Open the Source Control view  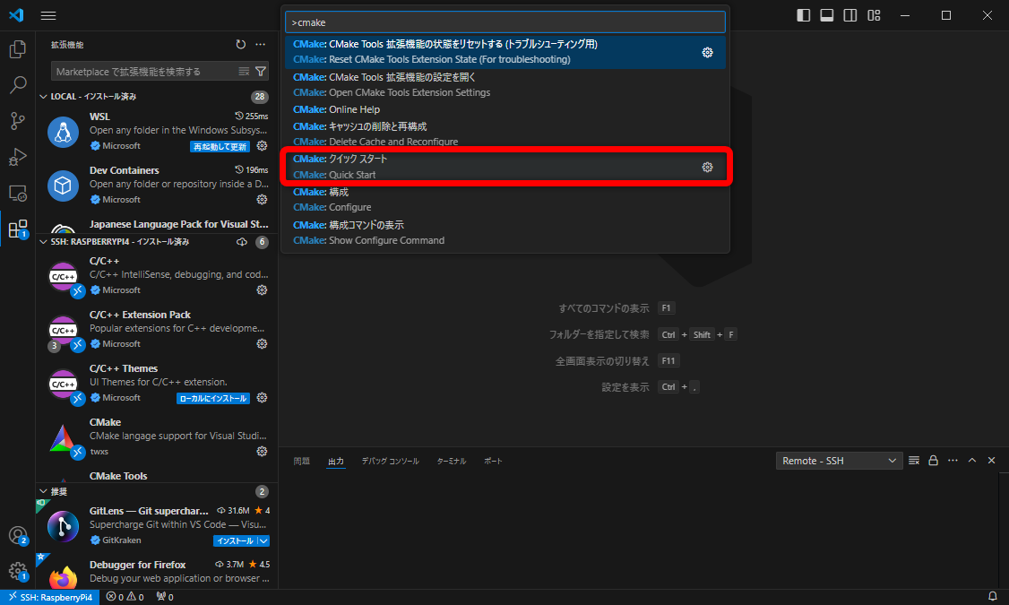[17, 120]
